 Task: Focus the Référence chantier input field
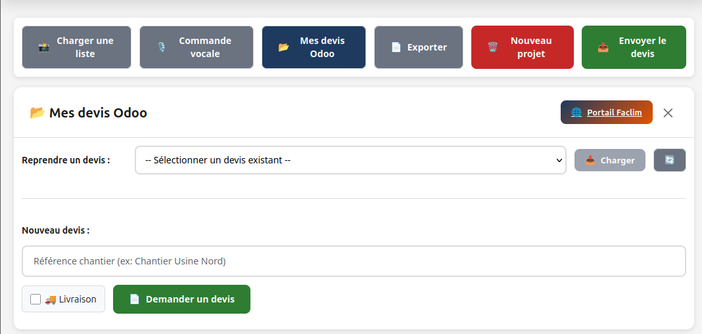354,261
